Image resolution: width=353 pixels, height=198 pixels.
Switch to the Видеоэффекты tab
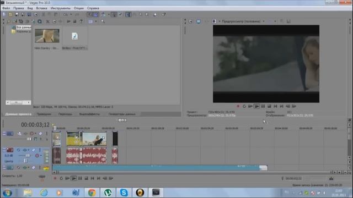coord(89,114)
